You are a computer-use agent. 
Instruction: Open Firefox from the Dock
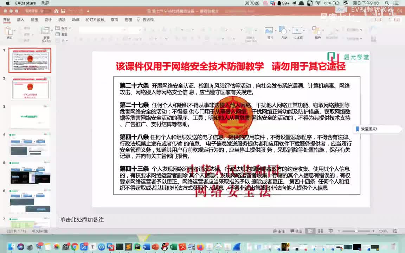tap(200, 247)
